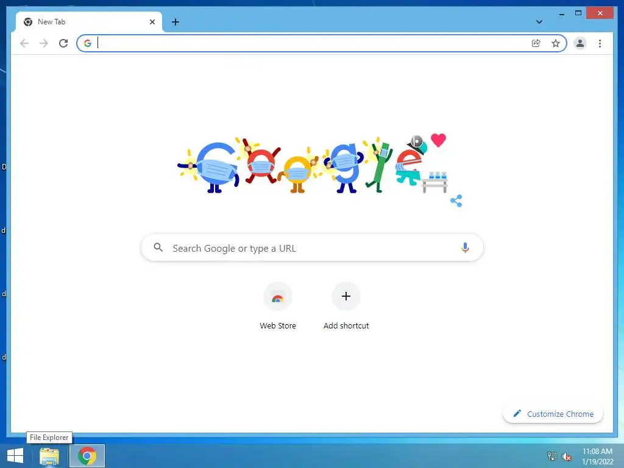Start voice search with microphone icon
The image size is (624, 468).
point(465,247)
